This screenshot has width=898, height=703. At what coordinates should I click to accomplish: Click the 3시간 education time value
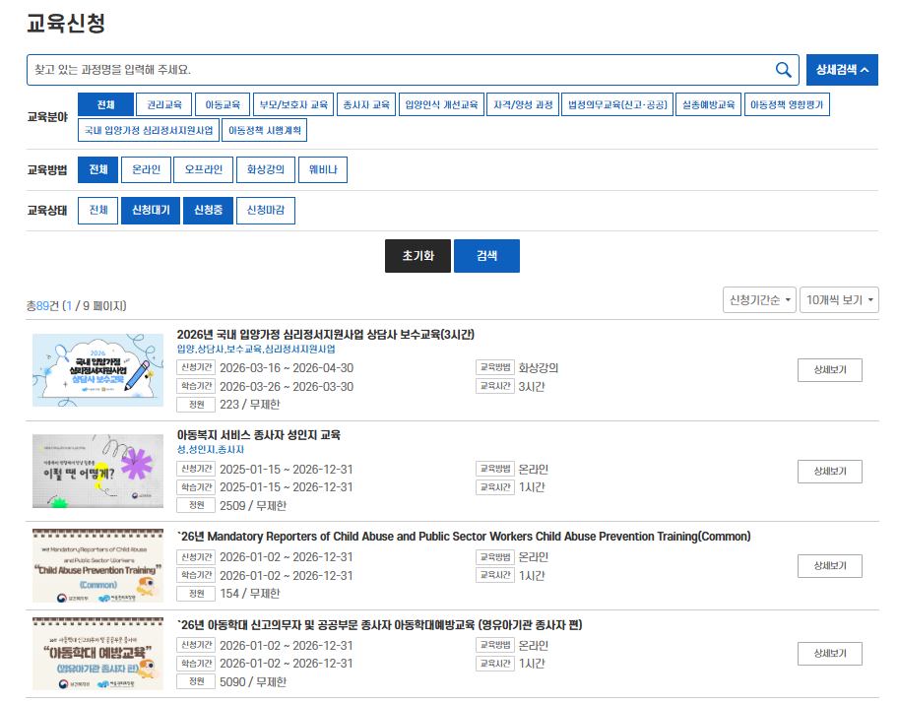point(532,386)
